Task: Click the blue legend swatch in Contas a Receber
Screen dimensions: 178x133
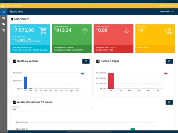Action: pos(83,73)
